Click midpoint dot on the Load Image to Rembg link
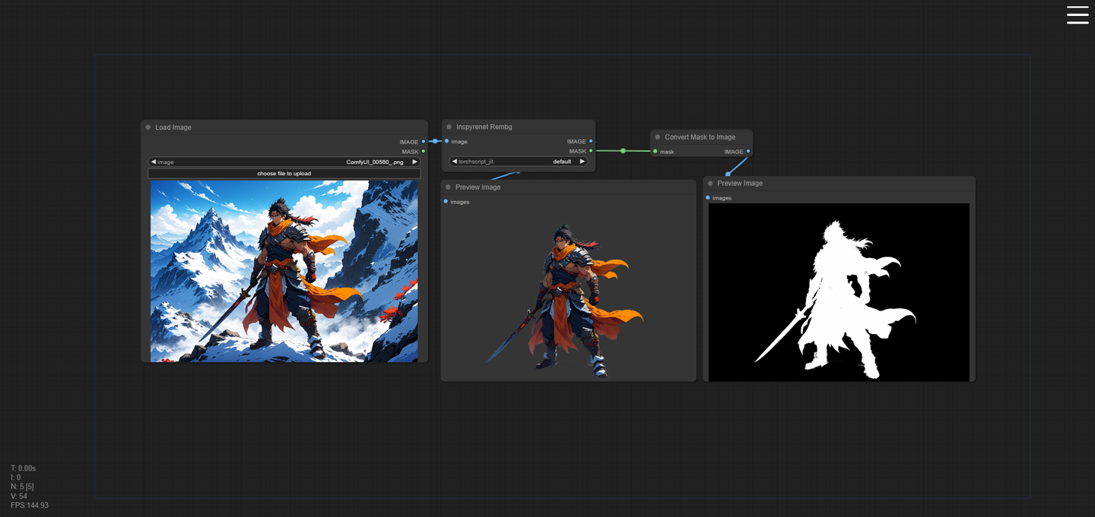Viewport: 1095px width, 517px height. coord(435,141)
